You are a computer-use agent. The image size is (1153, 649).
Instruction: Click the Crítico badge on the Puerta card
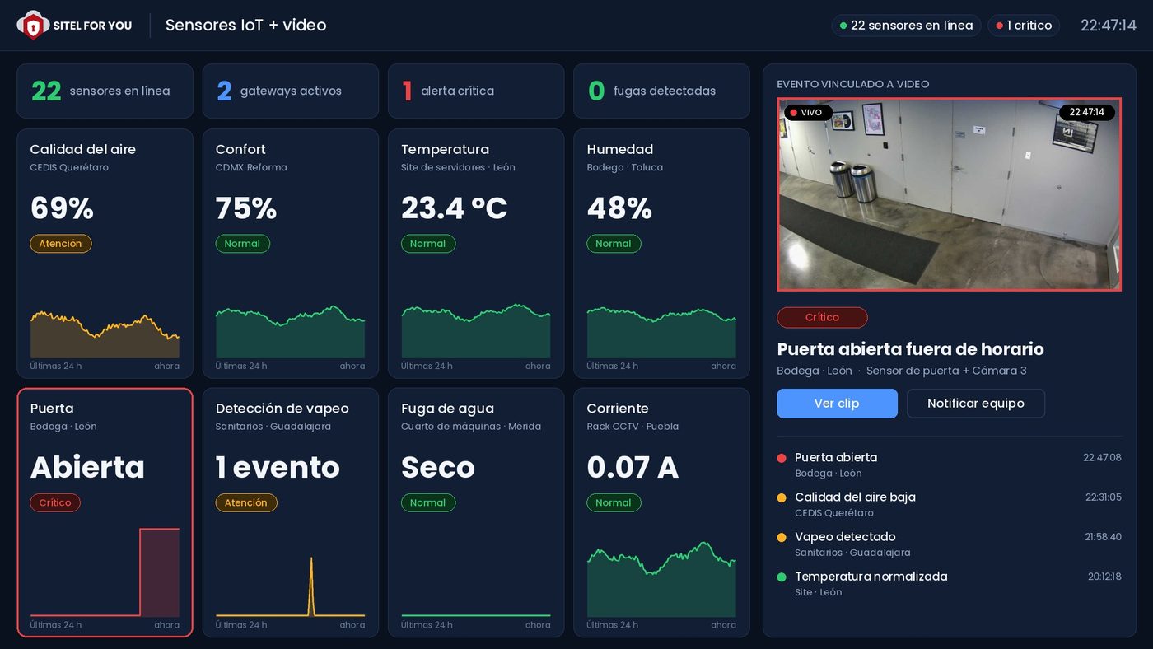tap(55, 502)
